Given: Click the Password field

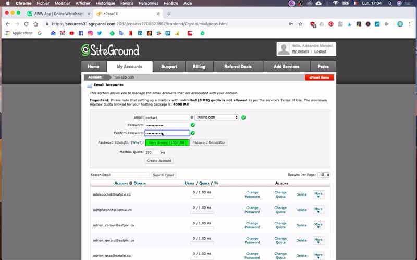Looking at the screenshot, I should point(167,125).
